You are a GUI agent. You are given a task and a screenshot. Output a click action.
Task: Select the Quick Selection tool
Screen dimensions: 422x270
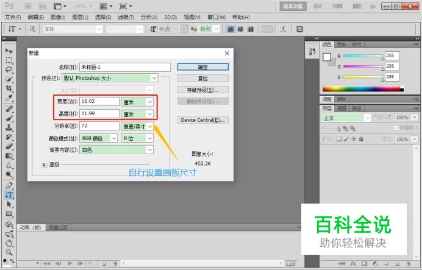tap(9, 79)
